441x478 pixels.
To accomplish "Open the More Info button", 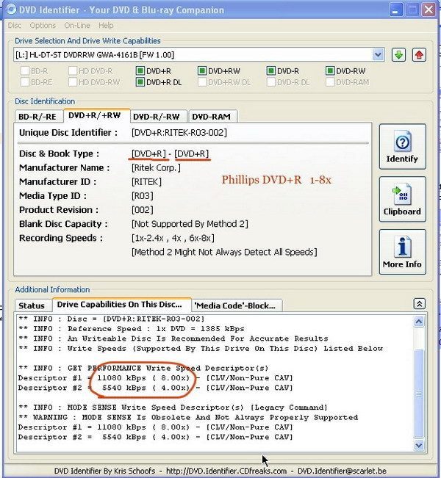I will [402, 252].
